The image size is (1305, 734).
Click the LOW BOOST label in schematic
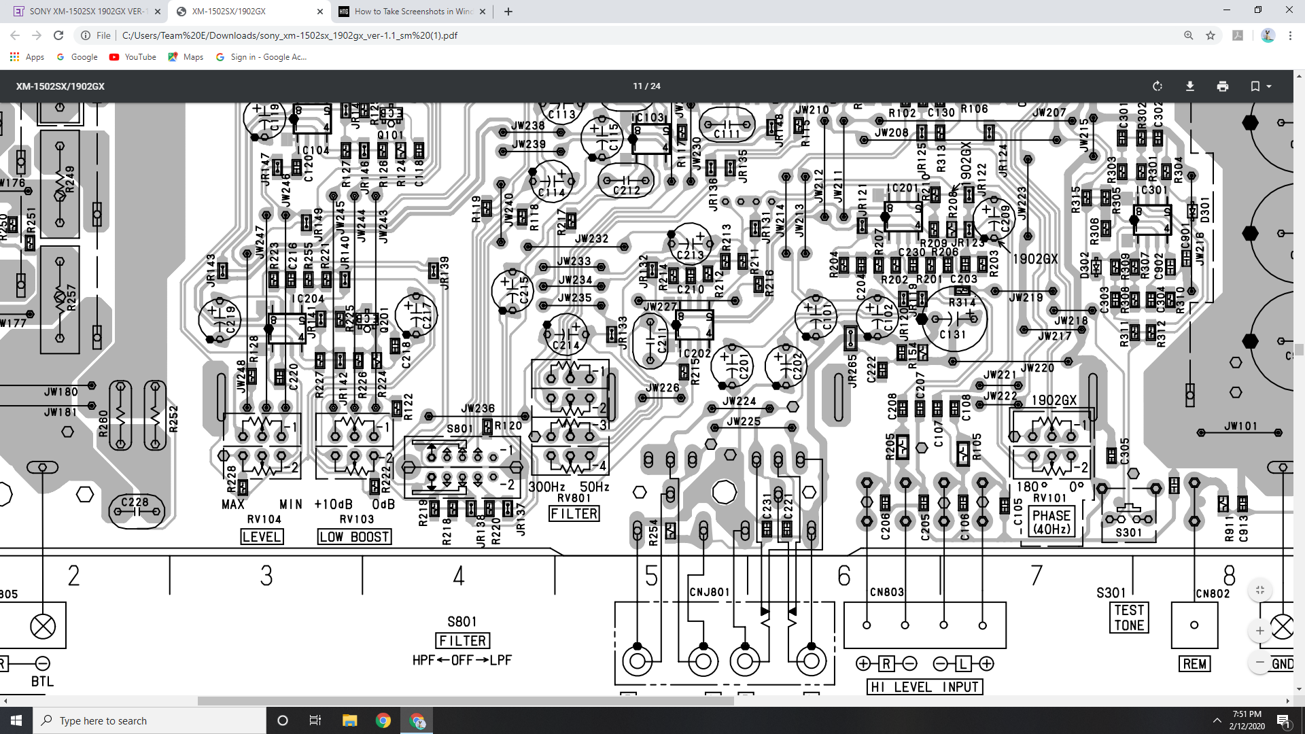click(355, 537)
